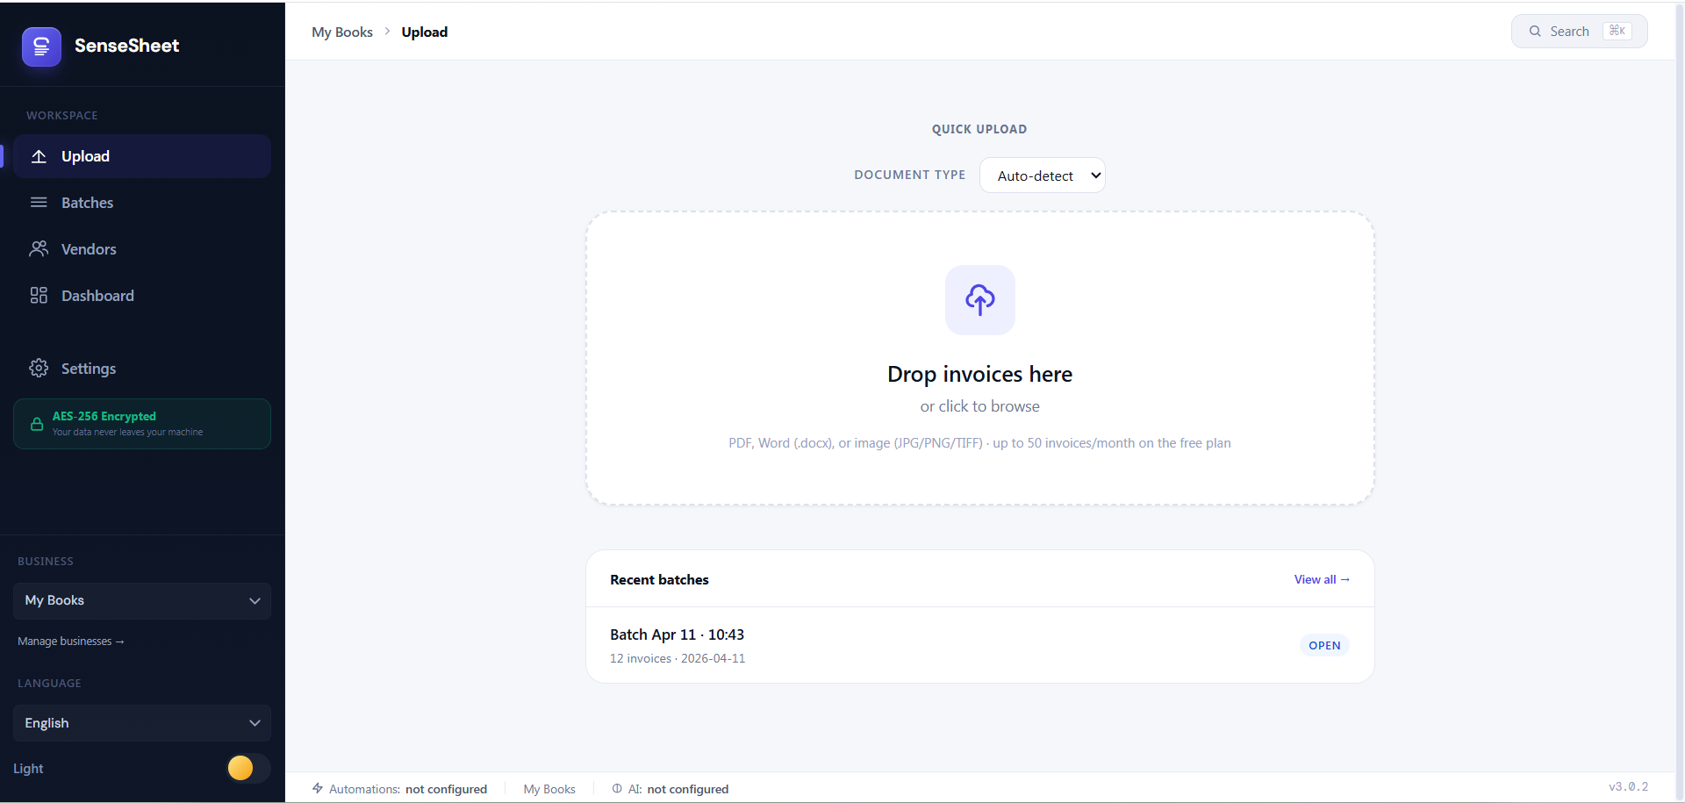Select My Books in the breadcrumb

[x=341, y=32]
